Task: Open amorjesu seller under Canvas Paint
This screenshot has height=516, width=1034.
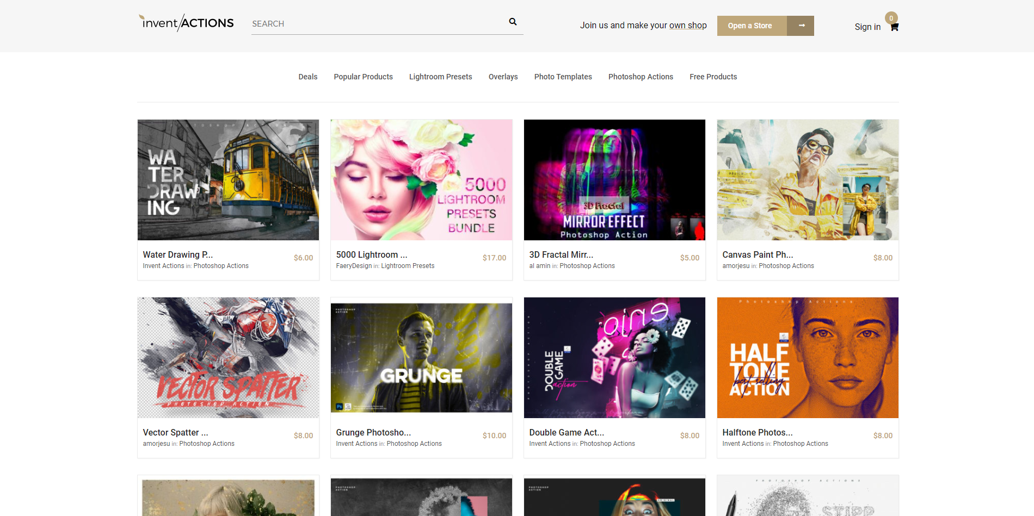Action: [x=736, y=266]
